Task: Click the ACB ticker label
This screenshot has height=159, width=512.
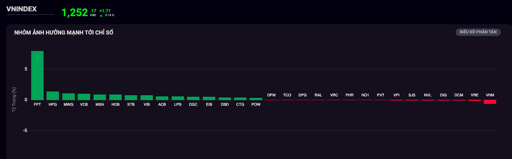Action: coord(162,104)
